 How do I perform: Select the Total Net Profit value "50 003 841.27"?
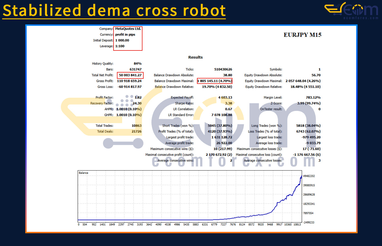pyautogui.click(x=130, y=75)
